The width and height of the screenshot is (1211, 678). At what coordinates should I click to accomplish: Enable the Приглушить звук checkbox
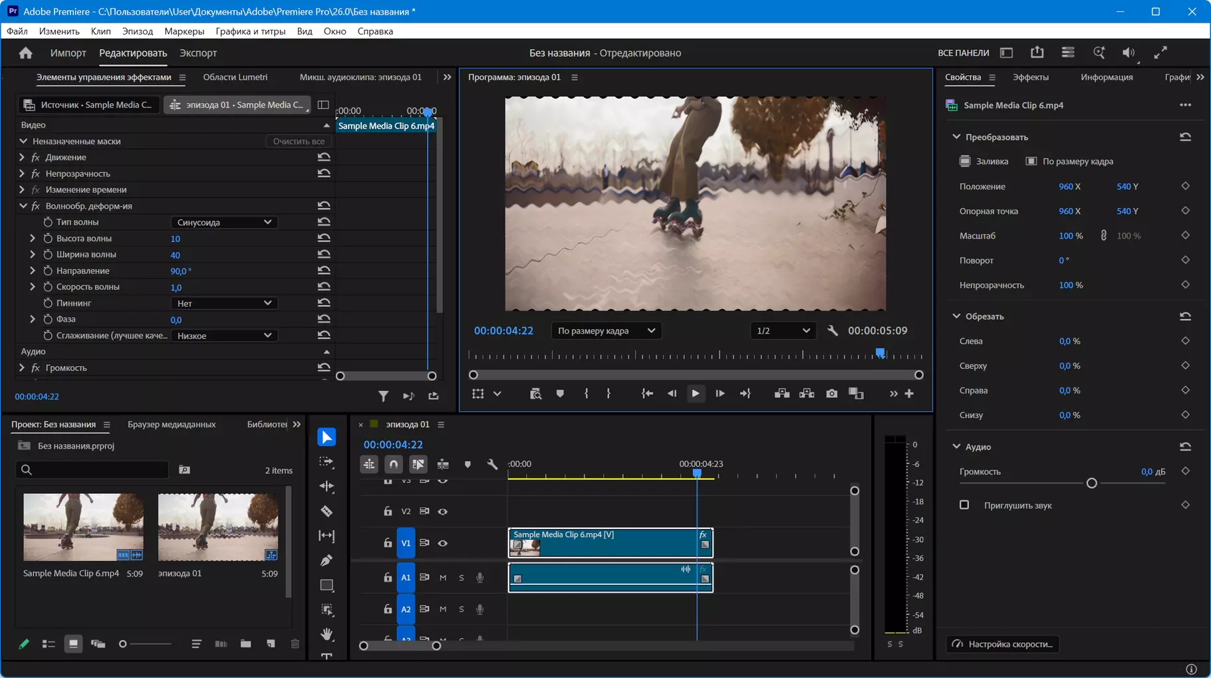964,505
